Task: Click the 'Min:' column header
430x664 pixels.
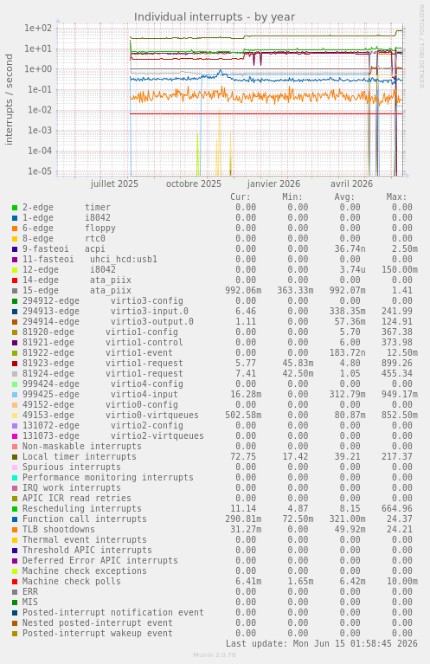Action: [292, 197]
